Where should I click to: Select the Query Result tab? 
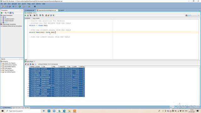pos(30,62)
